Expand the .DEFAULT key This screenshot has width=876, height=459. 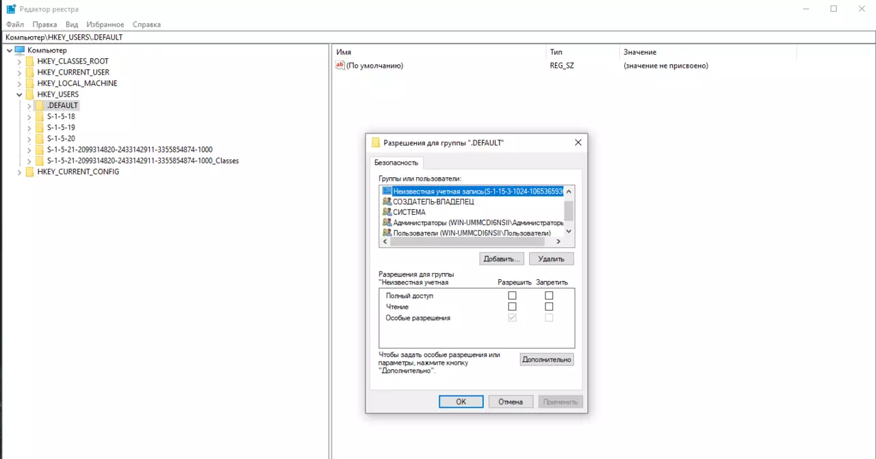tap(29, 105)
